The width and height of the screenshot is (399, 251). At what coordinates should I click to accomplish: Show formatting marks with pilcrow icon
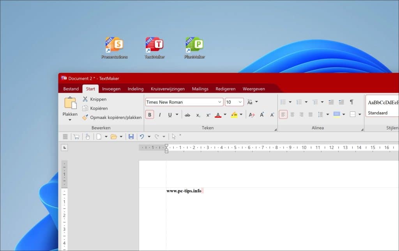coord(351,102)
